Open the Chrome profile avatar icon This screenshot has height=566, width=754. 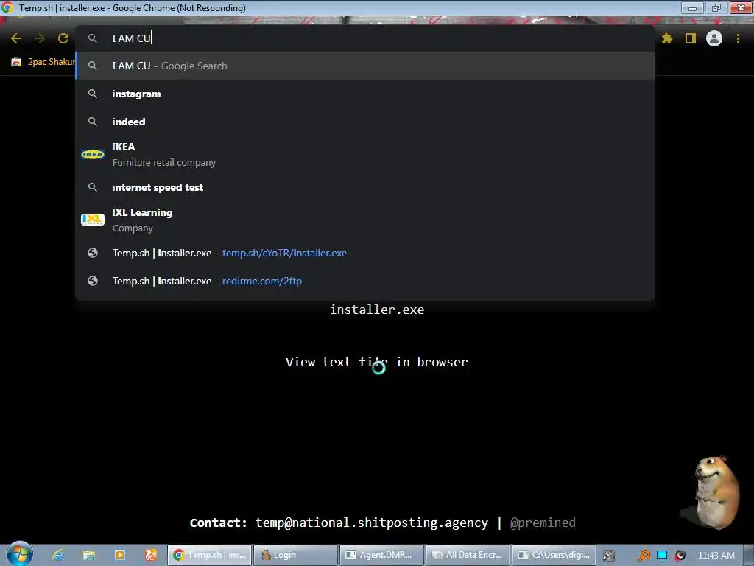pos(714,38)
